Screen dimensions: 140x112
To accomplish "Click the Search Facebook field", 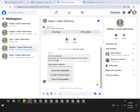I will pos(22,13).
